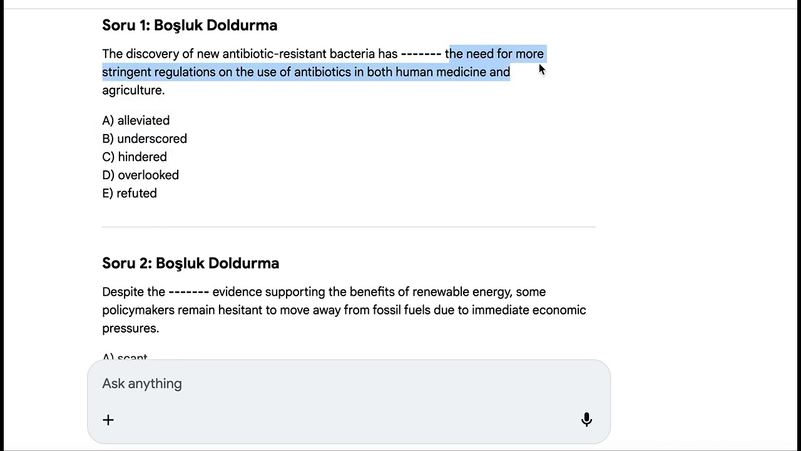The height and width of the screenshot is (451, 801).
Task: Click the word policymakers in question two
Action: 138,310
